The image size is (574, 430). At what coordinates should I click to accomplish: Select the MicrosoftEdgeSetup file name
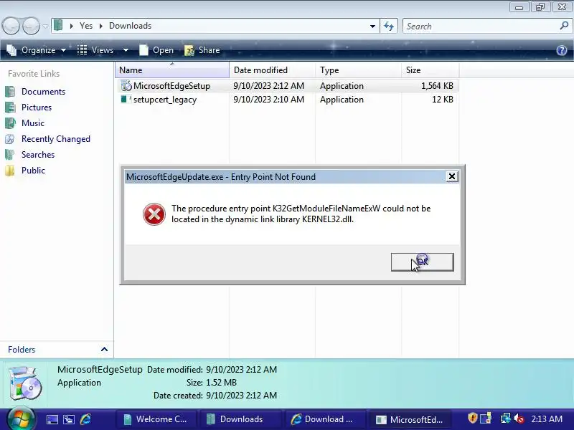(171, 86)
